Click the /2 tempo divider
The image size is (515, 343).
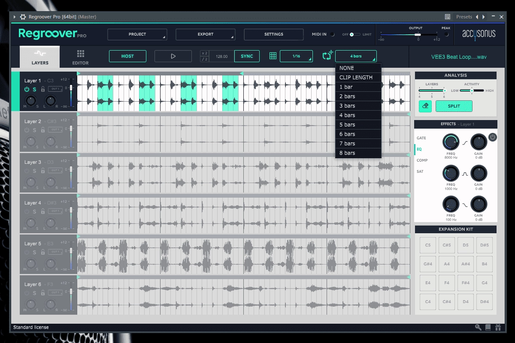pyautogui.click(x=205, y=59)
